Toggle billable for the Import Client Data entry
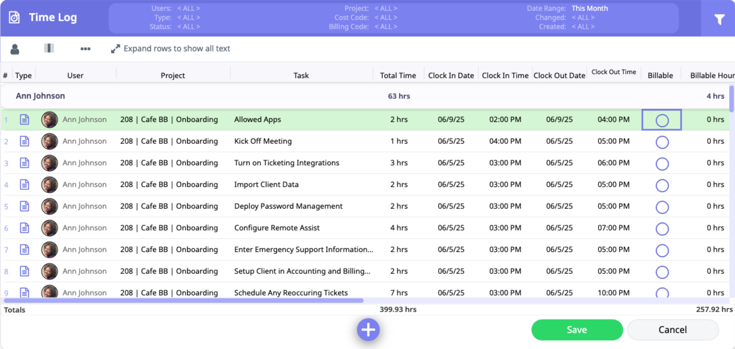Image resolution: width=735 pixels, height=349 pixels. pos(662,186)
